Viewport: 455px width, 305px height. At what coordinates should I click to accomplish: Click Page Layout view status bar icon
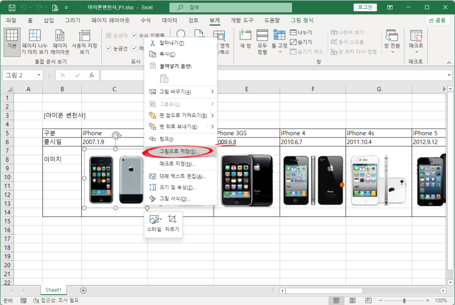tap(352, 300)
